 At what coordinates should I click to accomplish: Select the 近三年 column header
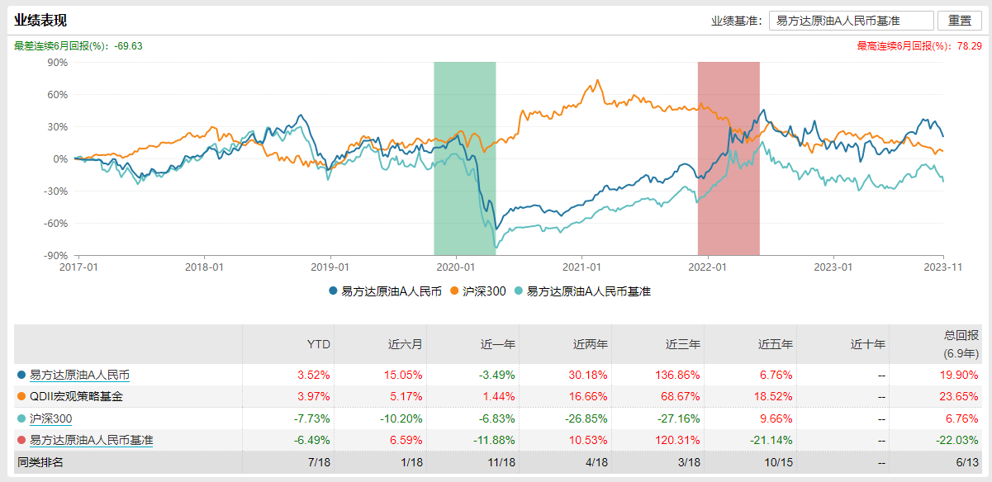[685, 344]
